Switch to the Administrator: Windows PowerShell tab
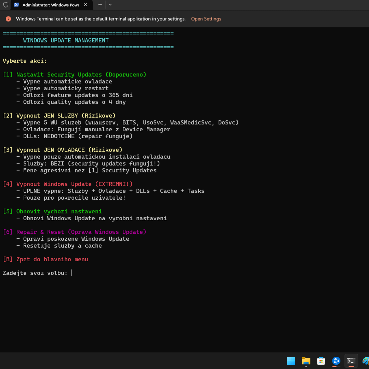 (50, 5)
